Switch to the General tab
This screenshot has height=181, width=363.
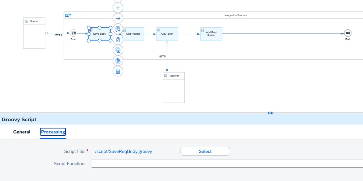22,132
